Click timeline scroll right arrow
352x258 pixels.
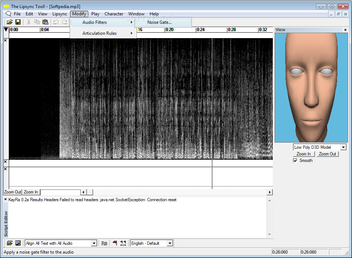pos(269,192)
